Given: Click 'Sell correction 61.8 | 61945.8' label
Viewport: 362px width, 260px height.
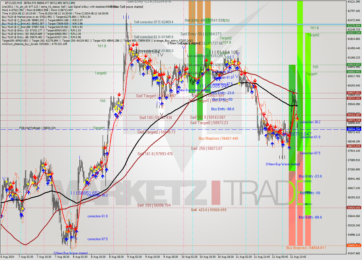Looking at the screenshot, I should 154,37.
